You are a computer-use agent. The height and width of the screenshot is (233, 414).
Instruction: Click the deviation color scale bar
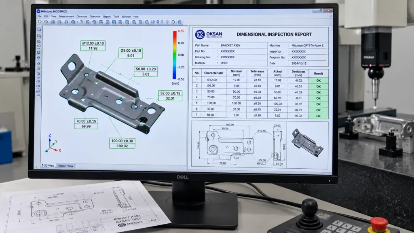(175, 55)
